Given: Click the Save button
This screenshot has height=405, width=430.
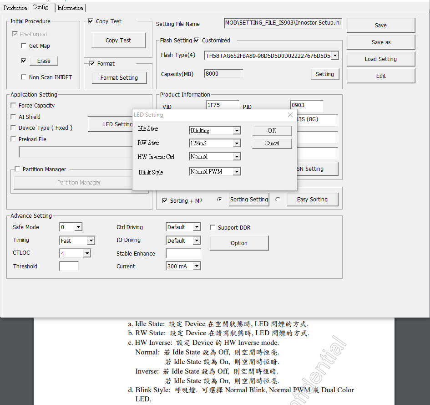Looking at the screenshot, I should (381, 25).
